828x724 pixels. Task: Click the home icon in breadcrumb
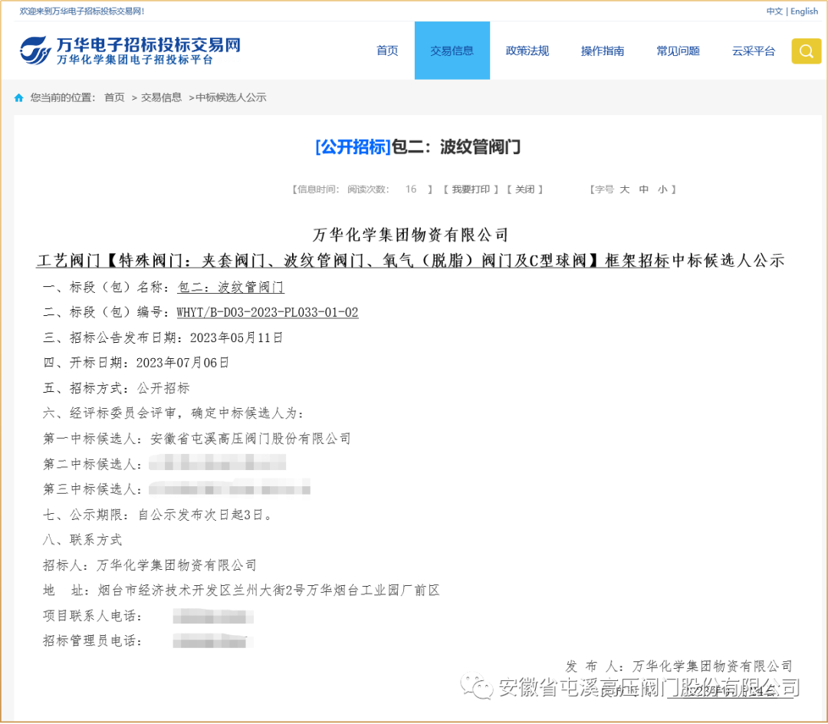[x=19, y=97]
